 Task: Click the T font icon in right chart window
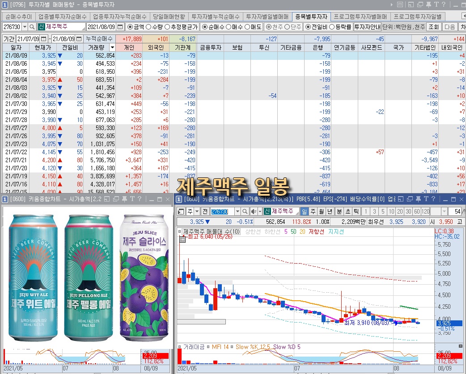(x=426, y=199)
